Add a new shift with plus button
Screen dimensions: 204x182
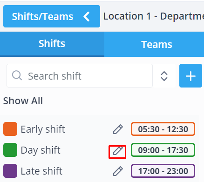(190, 76)
